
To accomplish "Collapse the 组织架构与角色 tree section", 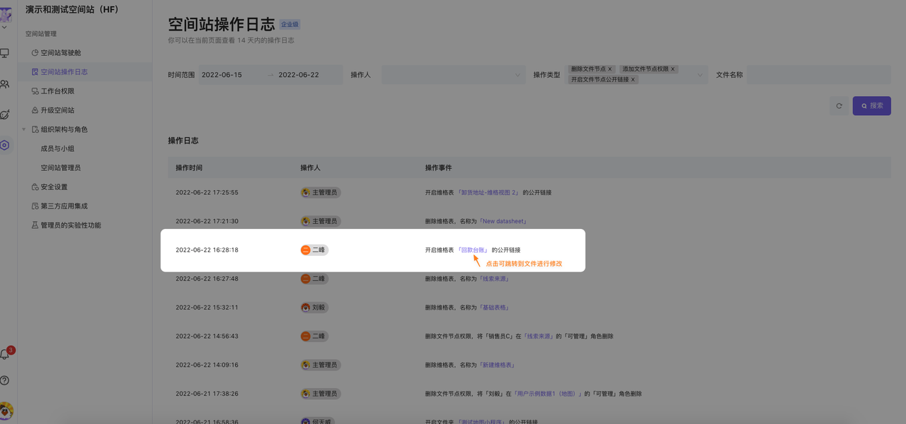I will 24,129.
